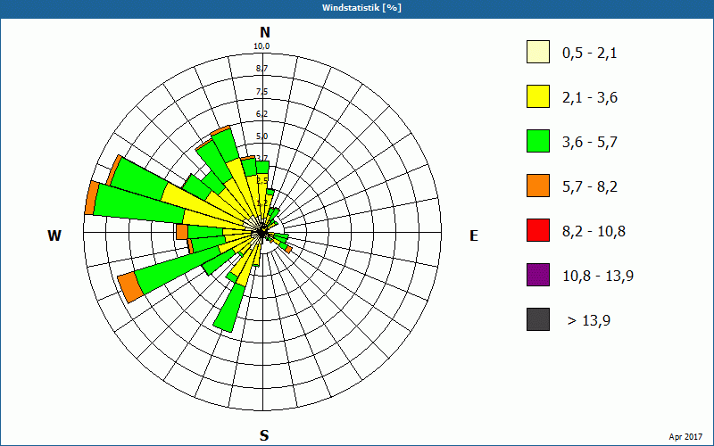Click the legend label '> 13,9'
714x446 pixels.
coord(589,321)
